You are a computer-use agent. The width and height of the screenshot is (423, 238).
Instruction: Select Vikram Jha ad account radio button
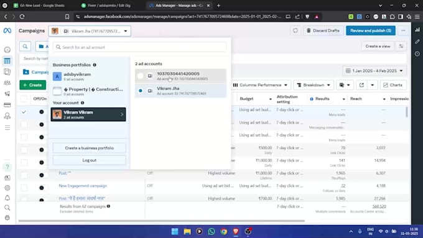click(x=141, y=91)
